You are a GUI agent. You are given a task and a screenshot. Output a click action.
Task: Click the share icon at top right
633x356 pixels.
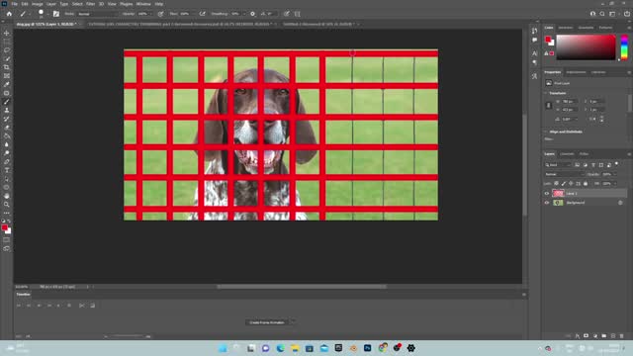coord(626,14)
